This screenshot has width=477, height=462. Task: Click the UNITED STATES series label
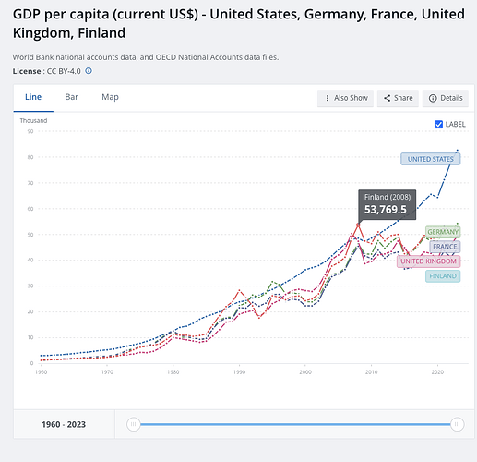[x=431, y=159]
